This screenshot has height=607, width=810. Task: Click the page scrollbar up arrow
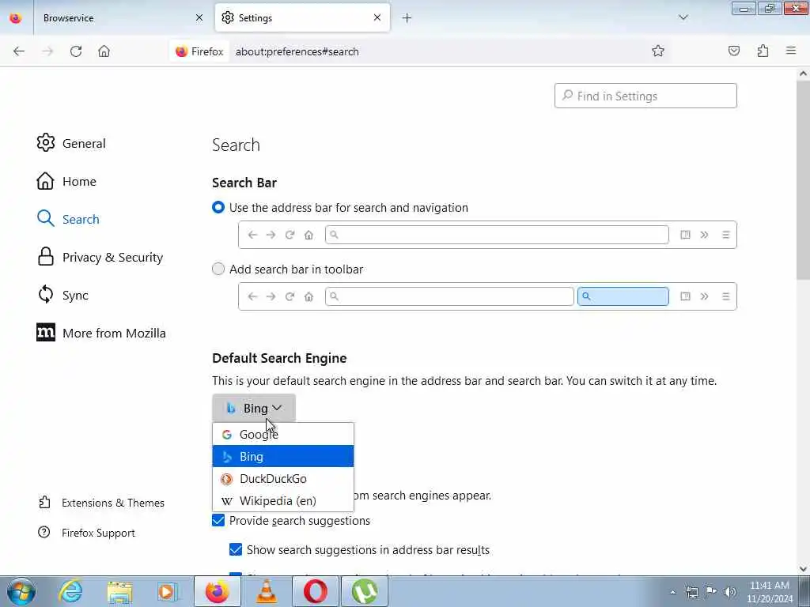[x=803, y=74]
